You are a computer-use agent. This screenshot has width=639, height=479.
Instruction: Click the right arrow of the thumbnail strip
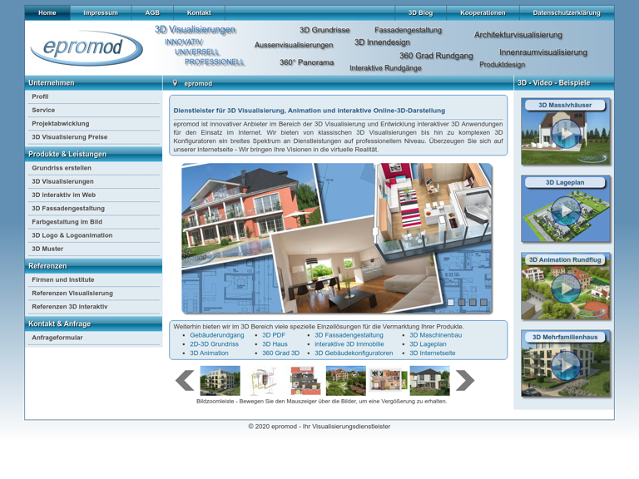click(465, 381)
